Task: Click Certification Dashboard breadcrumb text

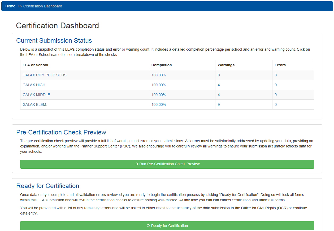Action: coord(43,6)
